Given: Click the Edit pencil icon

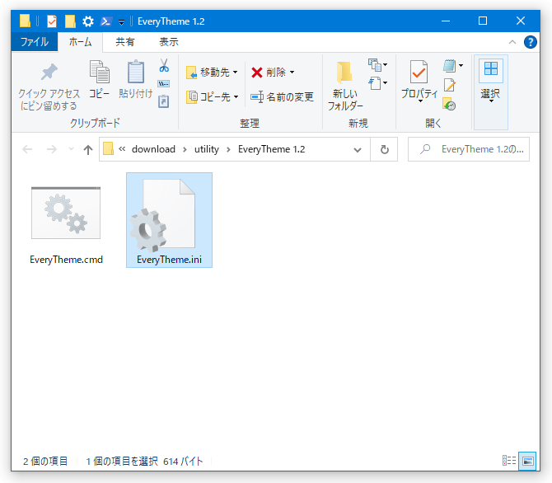Looking at the screenshot, I should 450,85.
